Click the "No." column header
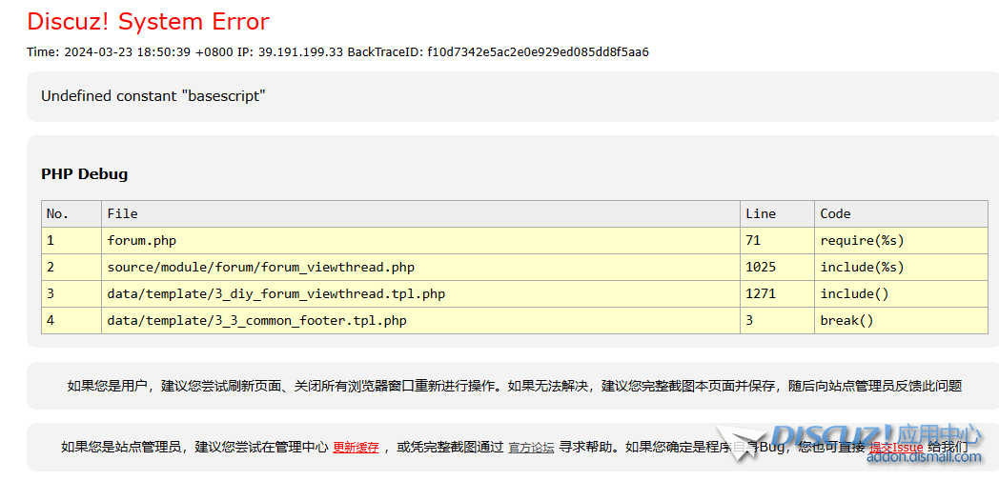999x481 pixels. (x=58, y=214)
